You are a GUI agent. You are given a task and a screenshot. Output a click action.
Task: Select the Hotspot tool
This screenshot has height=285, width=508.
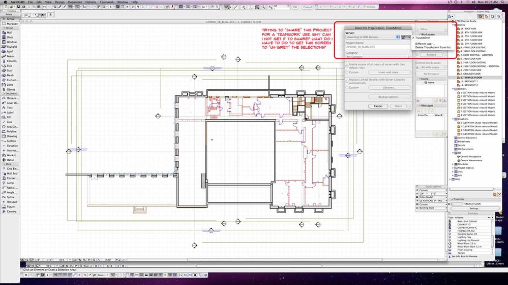(10, 202)
